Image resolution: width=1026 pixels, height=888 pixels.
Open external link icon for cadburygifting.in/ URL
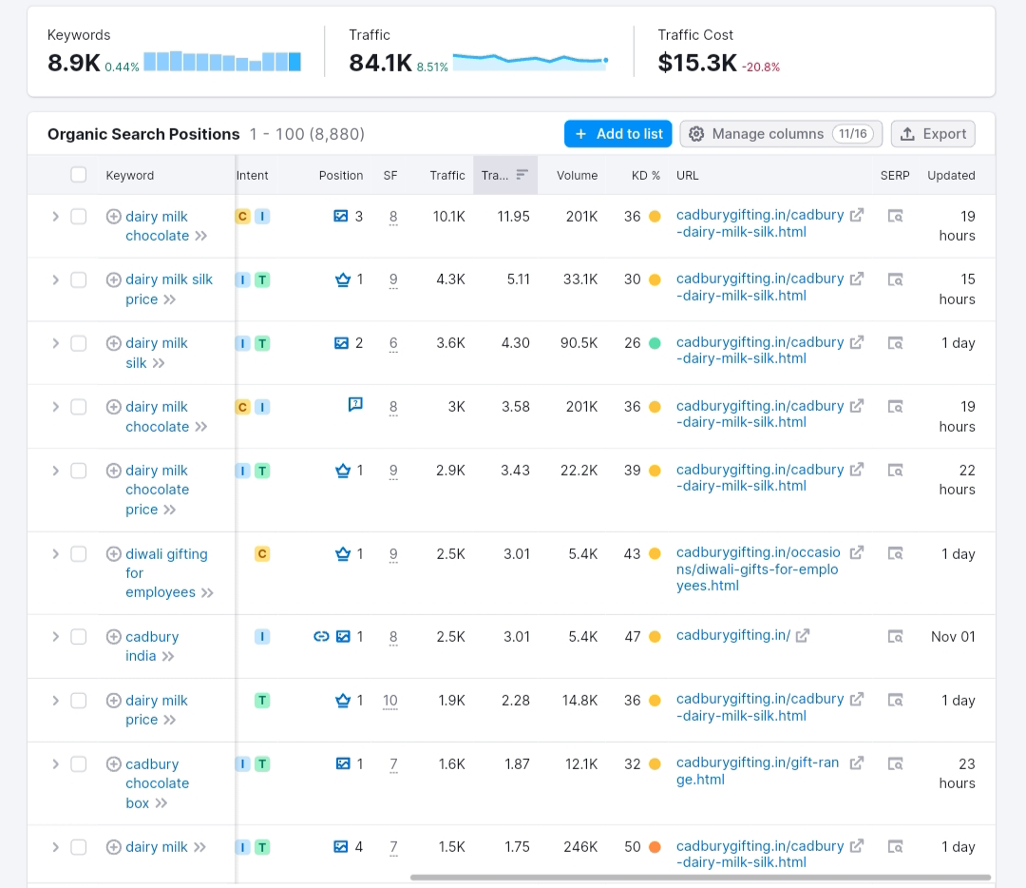802,635
